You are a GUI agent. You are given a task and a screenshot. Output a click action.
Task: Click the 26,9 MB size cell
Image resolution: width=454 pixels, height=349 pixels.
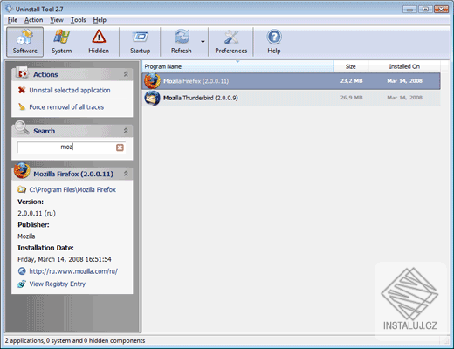[x=352, y=98]
